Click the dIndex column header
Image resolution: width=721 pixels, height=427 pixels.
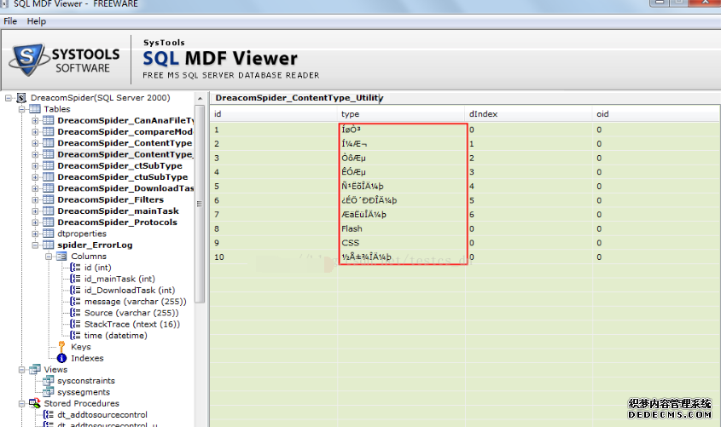tap(529, 114)
